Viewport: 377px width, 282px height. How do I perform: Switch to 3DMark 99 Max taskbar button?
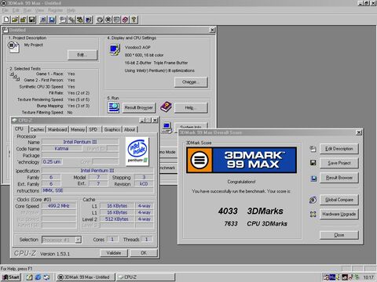point(86,277)
